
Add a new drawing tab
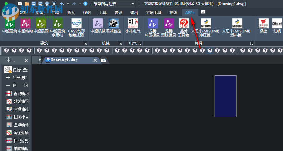tap(104, 60)
